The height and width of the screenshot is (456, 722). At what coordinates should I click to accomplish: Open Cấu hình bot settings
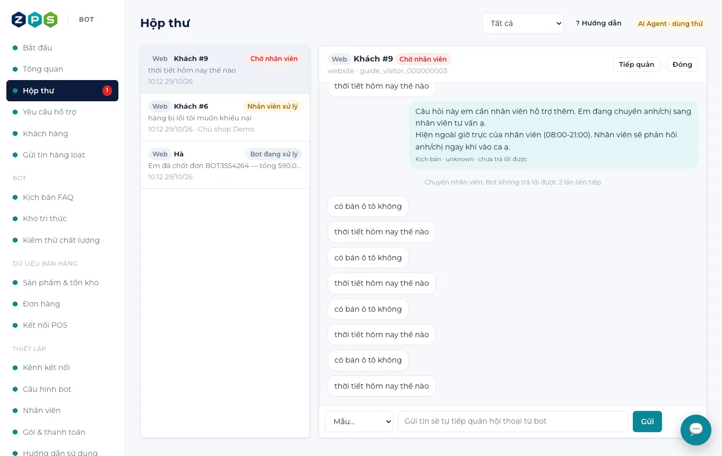[x=62, y=389]
